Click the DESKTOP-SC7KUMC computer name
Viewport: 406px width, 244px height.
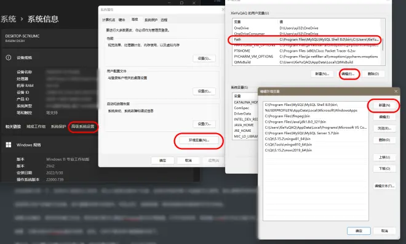pyautogui.click(x=22, y=36)
